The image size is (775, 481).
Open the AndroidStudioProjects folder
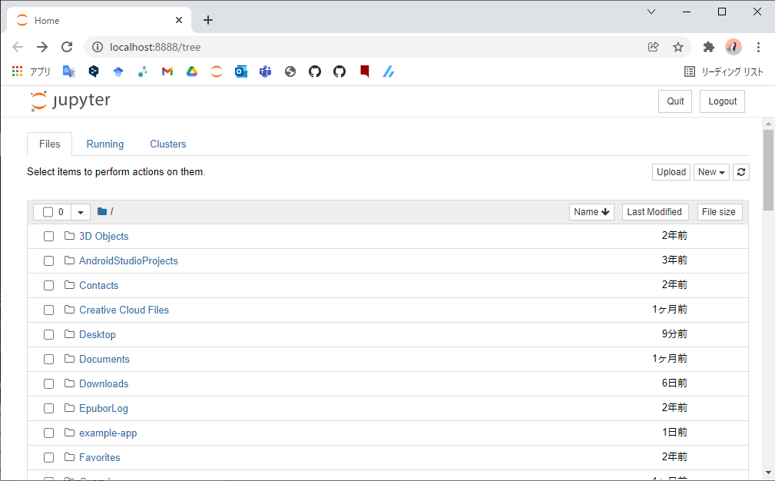click(128, 261)
